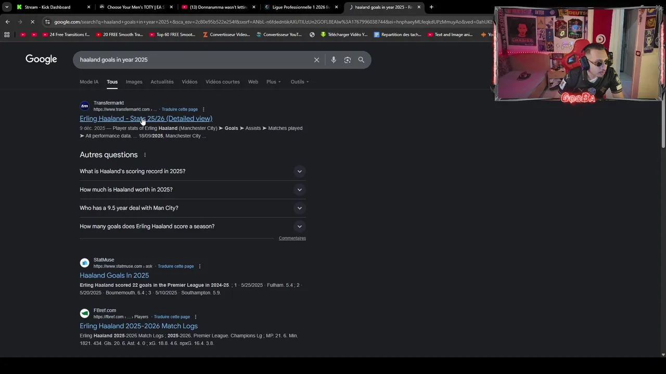Open the Plus search filter dropdown
666x374 pixels.
click(x=274, y=82)
